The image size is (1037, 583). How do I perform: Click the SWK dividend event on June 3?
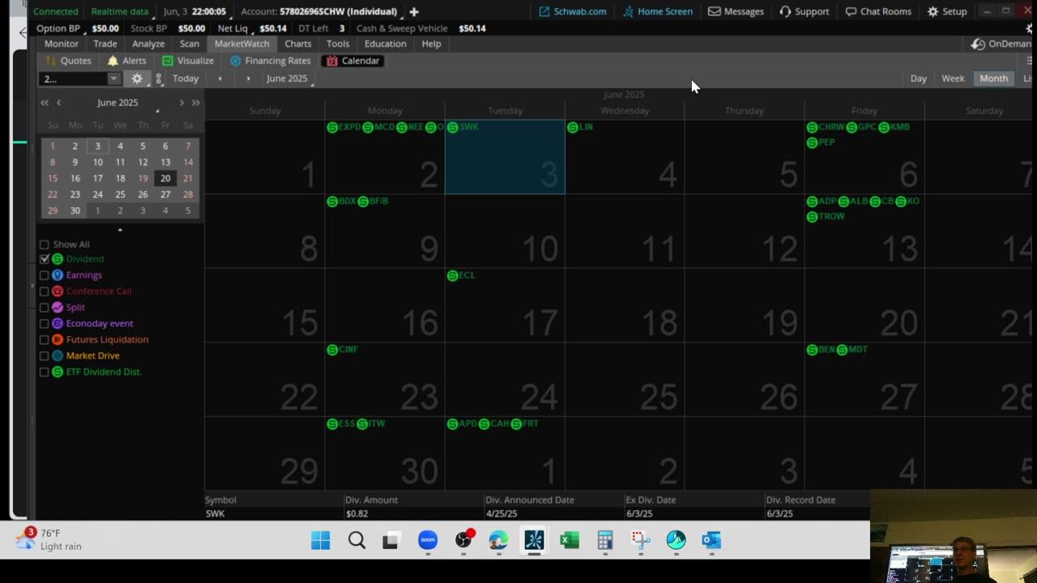tap(463, 127)
